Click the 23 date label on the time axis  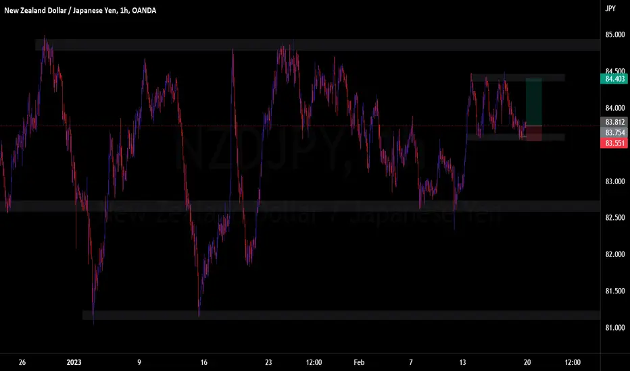pyautogui.click(x=268, y=363)
